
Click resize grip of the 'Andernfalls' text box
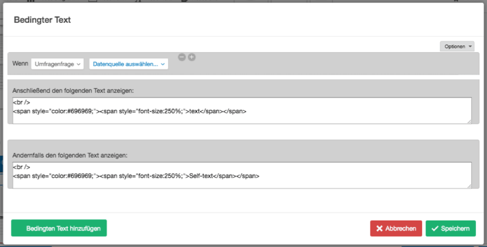469,186
